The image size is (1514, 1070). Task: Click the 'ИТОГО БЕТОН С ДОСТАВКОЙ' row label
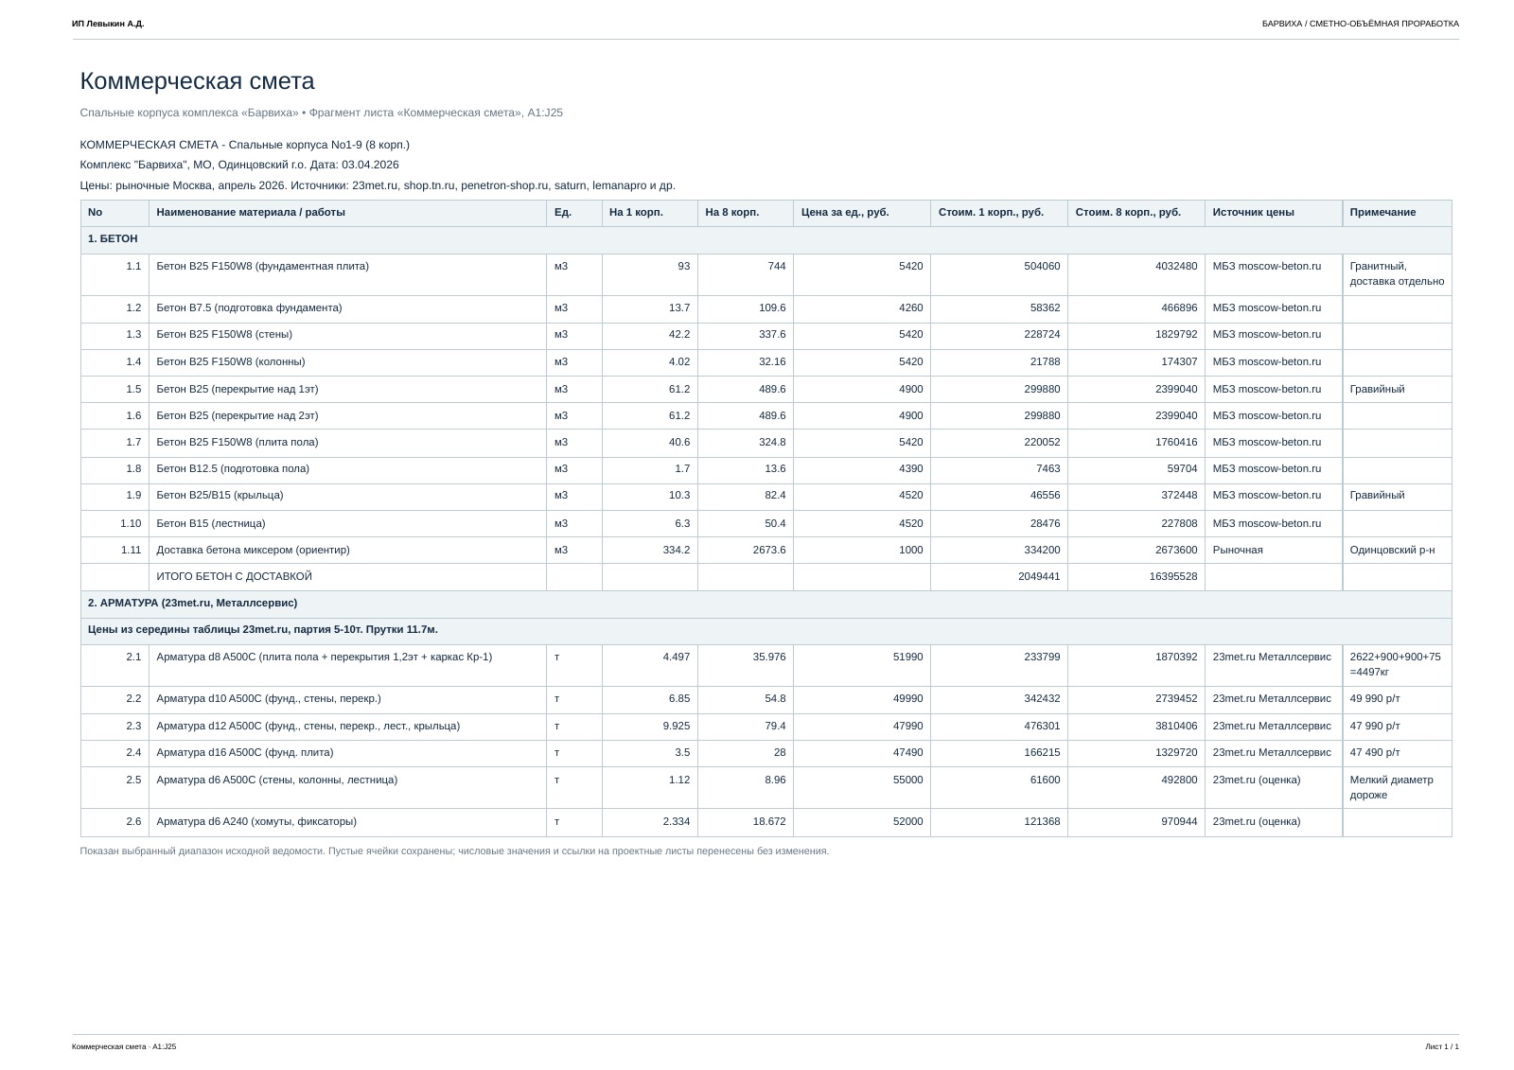(234, 577)
